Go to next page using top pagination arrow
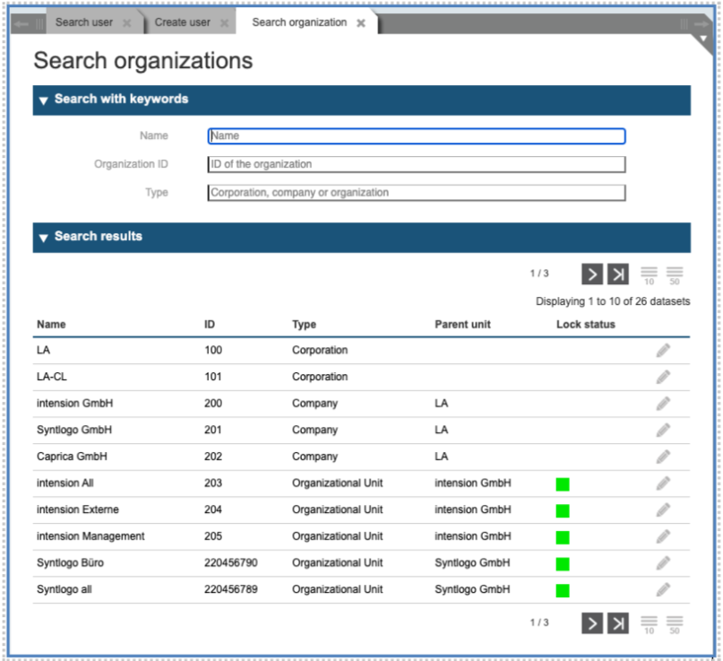This screenshot has width=723, height=661. click(592, 274)
